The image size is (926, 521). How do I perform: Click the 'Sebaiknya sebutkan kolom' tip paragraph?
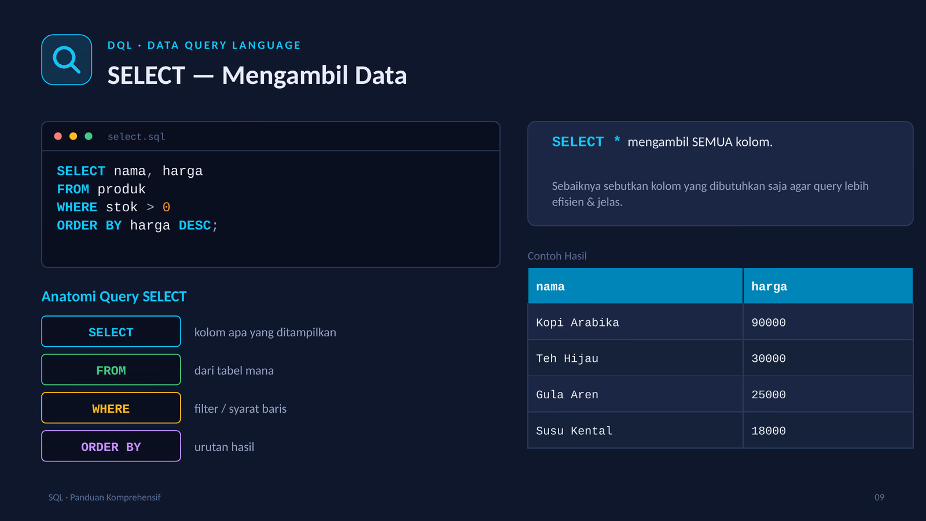click(710, 194)
